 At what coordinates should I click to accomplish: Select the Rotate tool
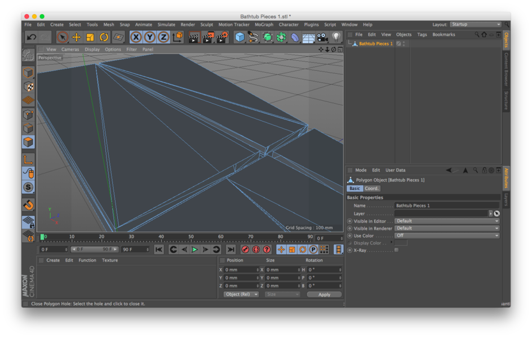(104, 37)
